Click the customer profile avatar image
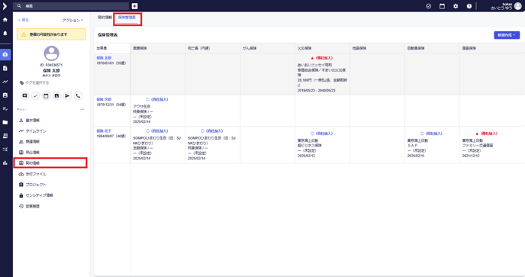525x277 pixels. 52,53
